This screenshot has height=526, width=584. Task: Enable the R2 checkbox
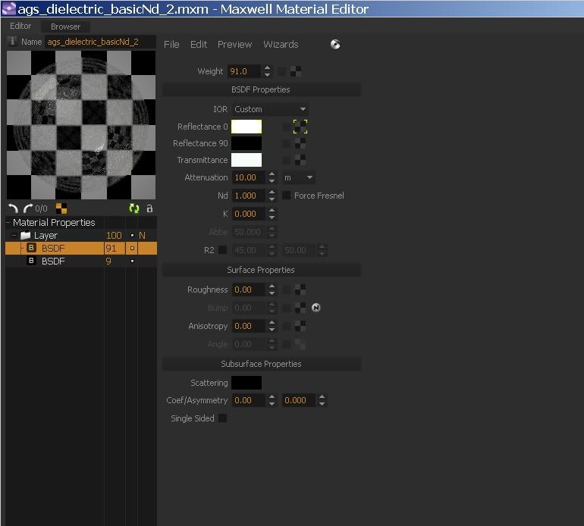223,250
